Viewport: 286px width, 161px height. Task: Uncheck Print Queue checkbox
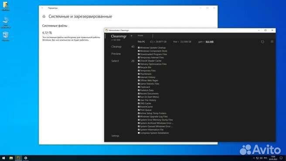(139, 110)
